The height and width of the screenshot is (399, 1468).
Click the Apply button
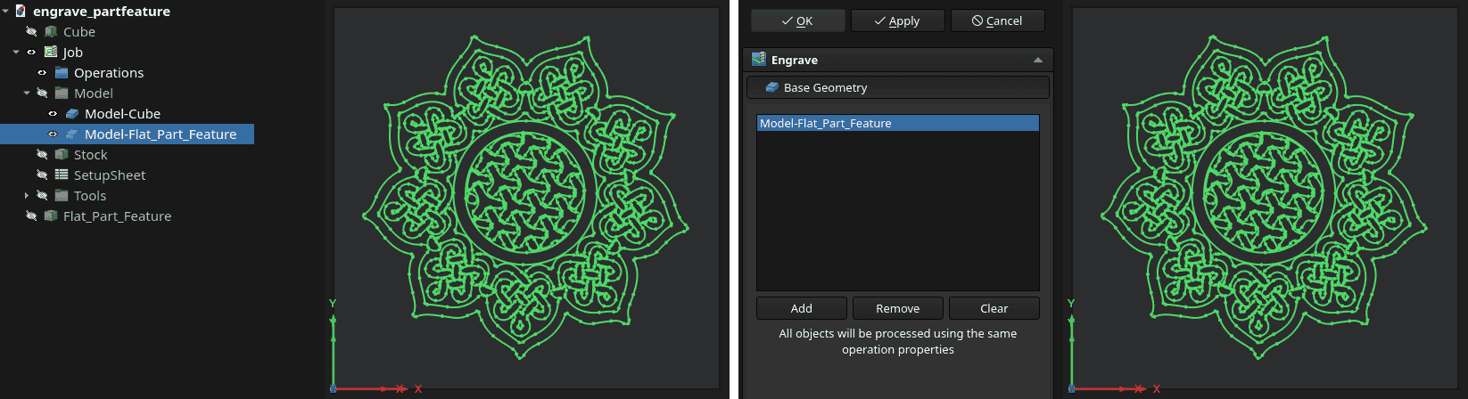click(897, 20)
